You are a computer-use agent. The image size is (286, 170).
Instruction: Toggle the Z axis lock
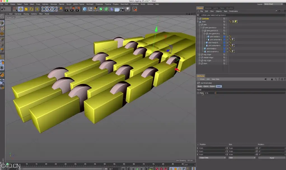[55, 9]
